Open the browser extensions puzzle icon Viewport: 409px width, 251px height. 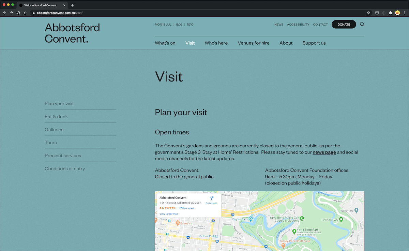[391, 13]
